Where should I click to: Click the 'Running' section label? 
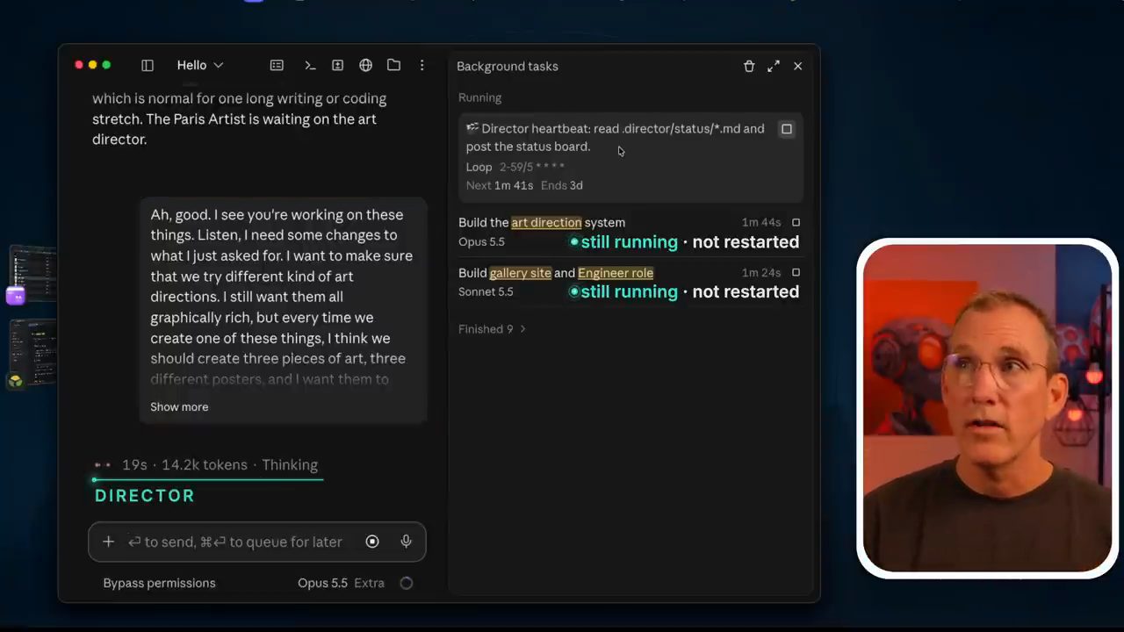(x=479, y=97)
